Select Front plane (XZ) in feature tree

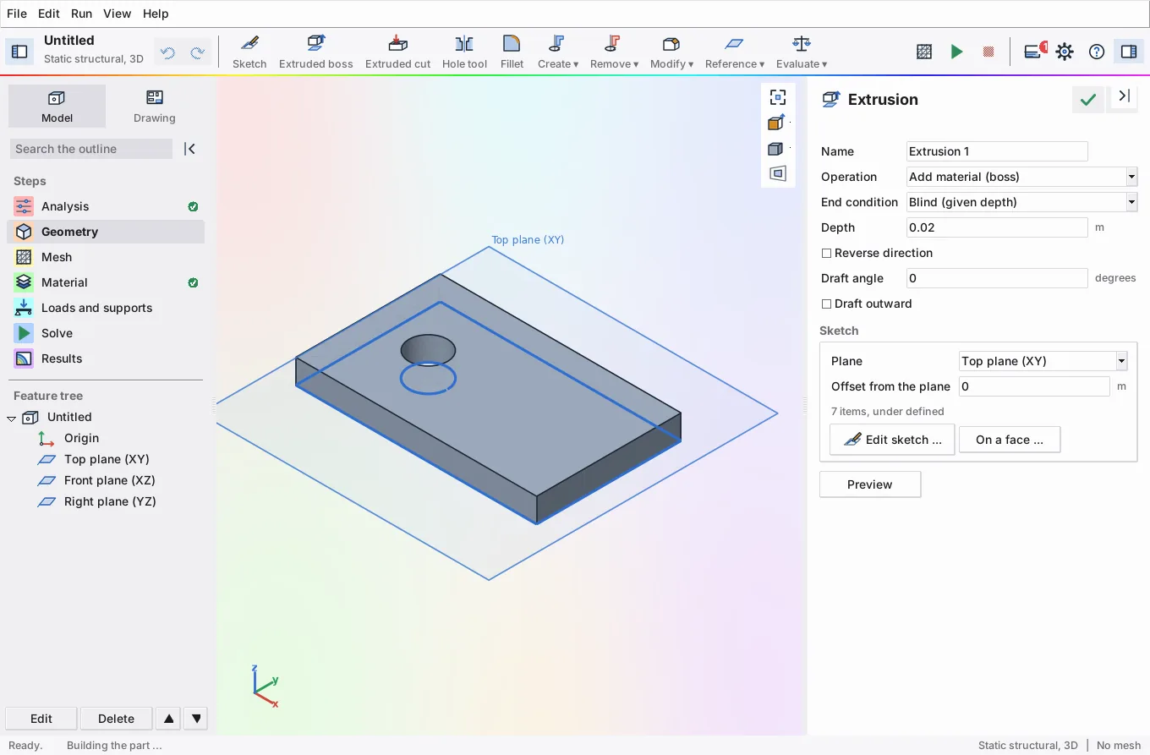click(x=109, y=480)
